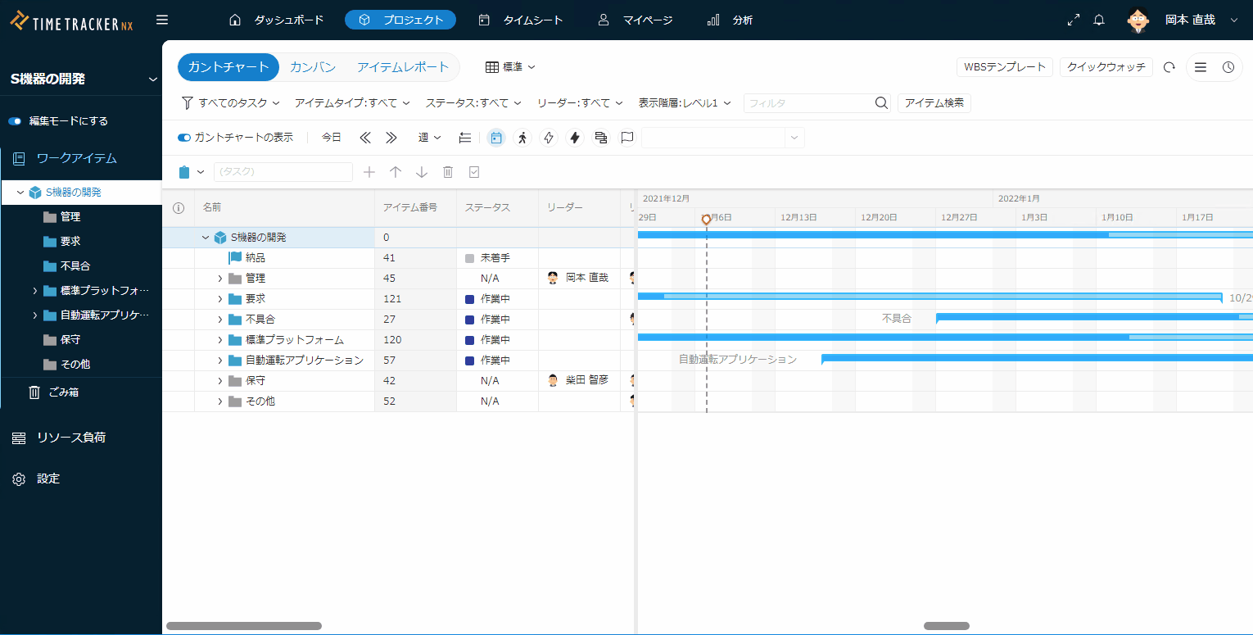Click the calendar display icon in Gantt toolbar
1253x635 pixels.
(496, 138)
